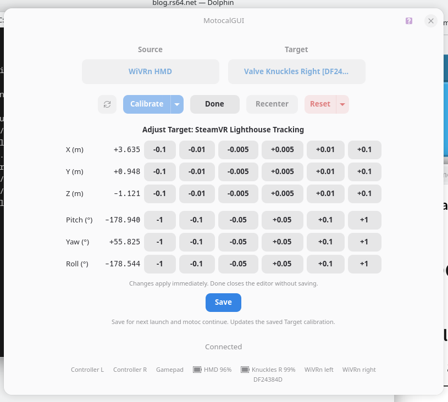Image resolution: width=448 pixels, height=402 pixels.
Task: Open the purple help question-mark icon
Action: pyautogui.click(x=409, y=21)
